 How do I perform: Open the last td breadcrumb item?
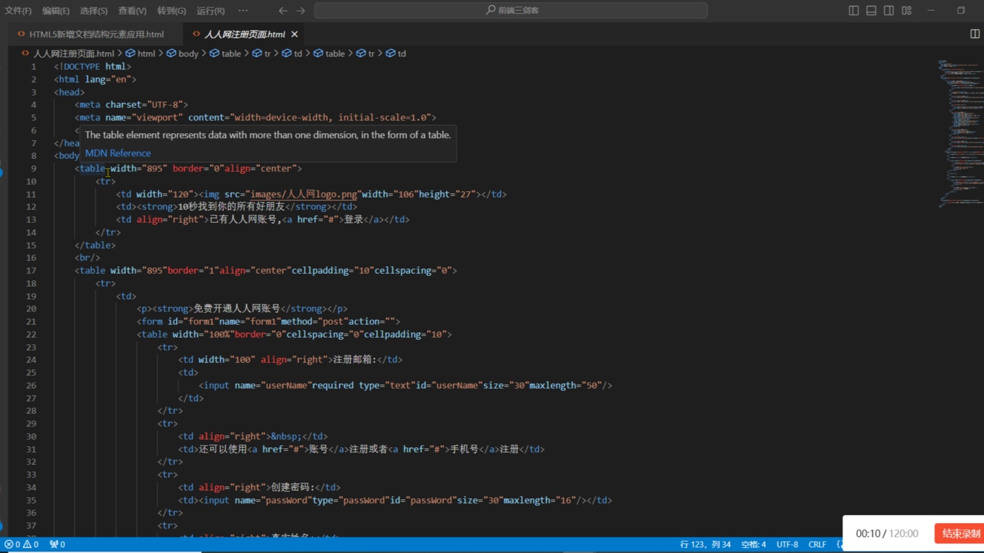[x=396, y=53]
